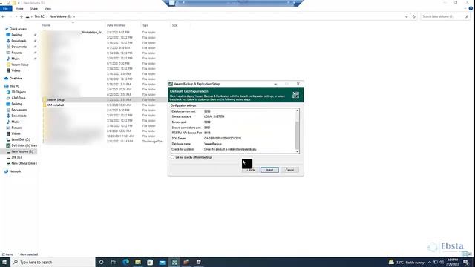Click the Cortana circle on taskbar
Screen dimensions: 475x267
[x=102, y=262]
